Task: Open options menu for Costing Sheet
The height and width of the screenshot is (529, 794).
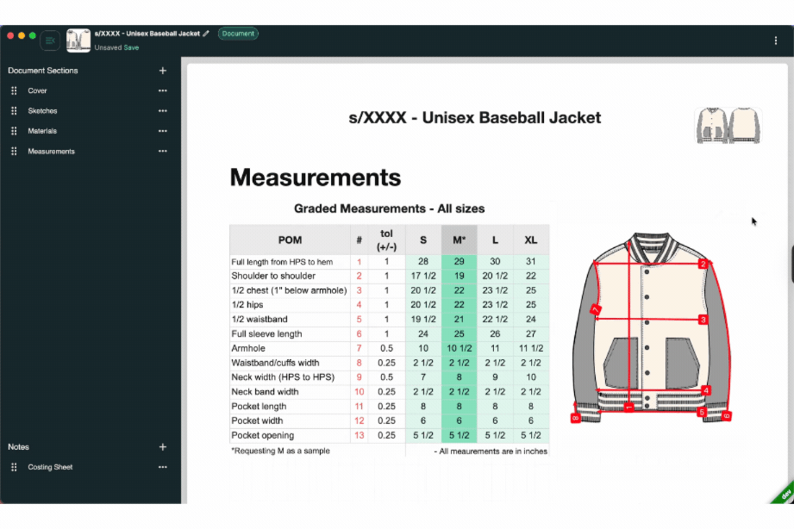Action: click(163, 467)
